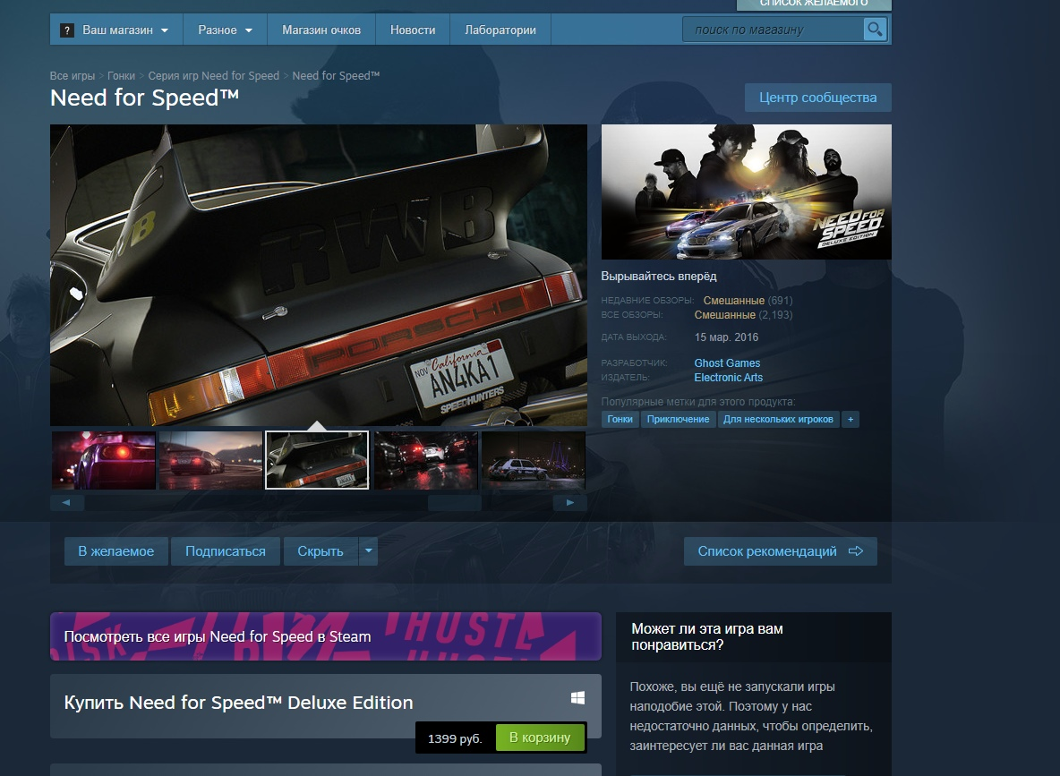Open Центр сообщества for the game
Screen dimensions: 1060x776
816,97
